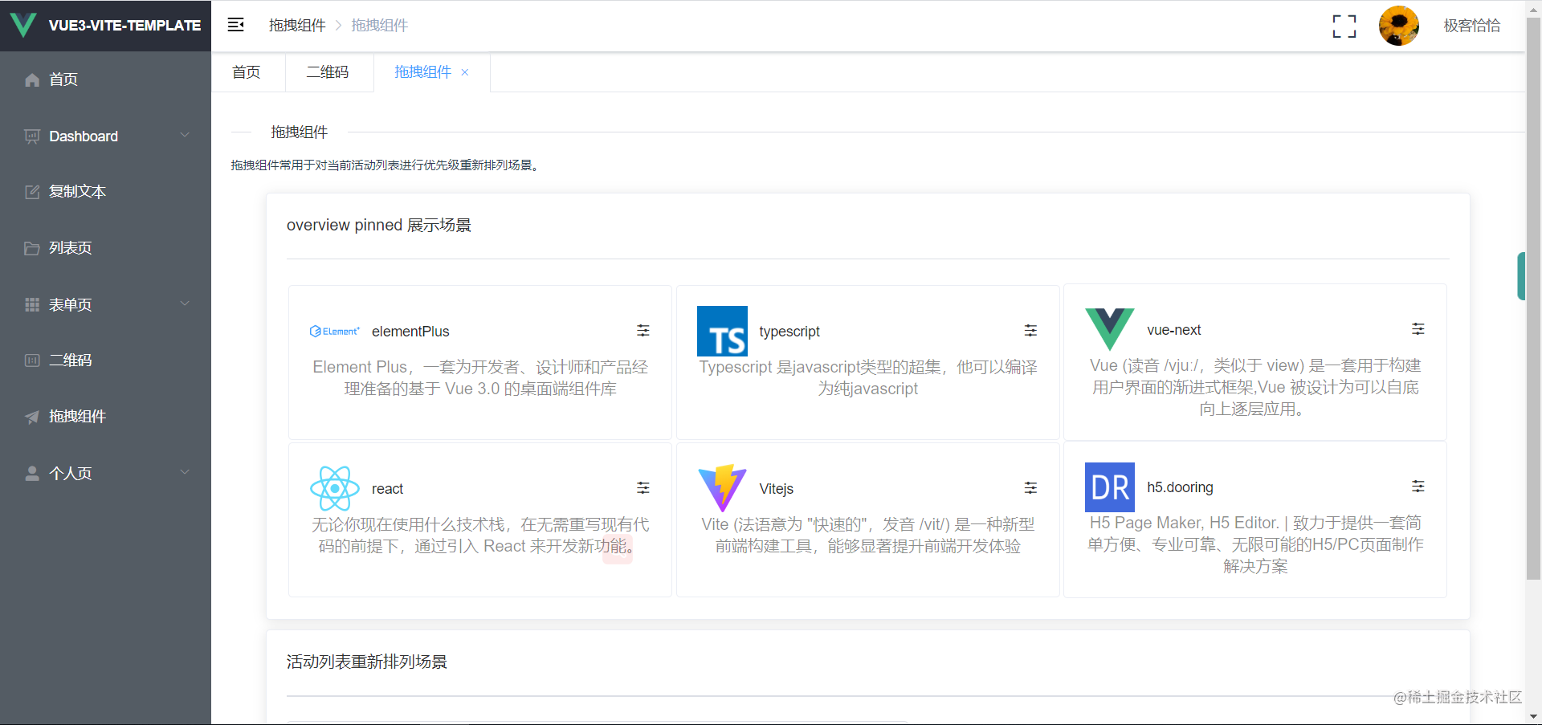
Task: Click the elementPlus card description
Action: click(480, 378)
